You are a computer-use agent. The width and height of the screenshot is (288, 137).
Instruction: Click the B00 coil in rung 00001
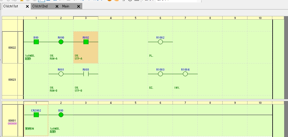[61, 115]
